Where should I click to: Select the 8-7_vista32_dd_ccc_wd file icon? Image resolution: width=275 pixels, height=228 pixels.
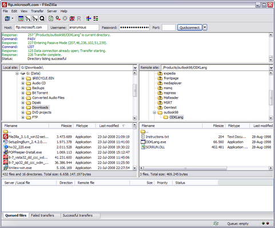6,157
